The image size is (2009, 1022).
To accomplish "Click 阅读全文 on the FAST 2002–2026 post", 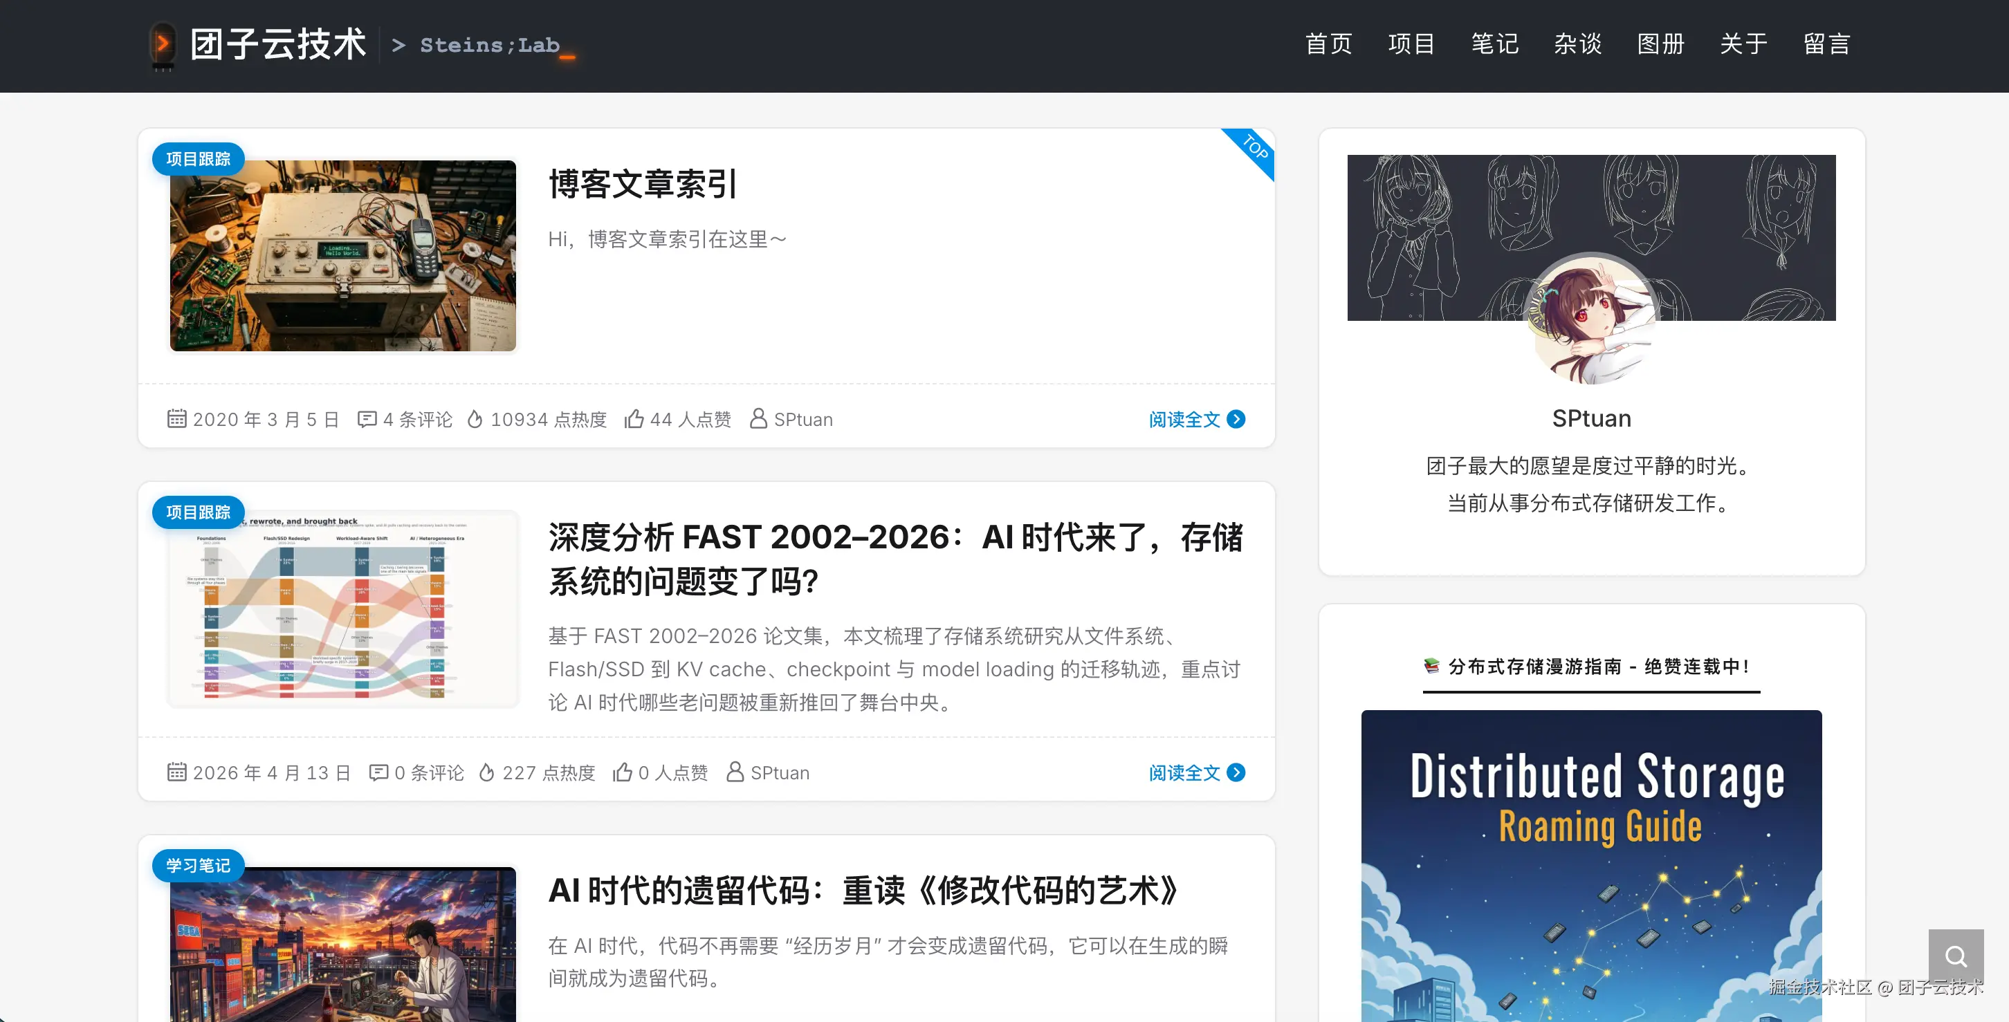I will [1184, 772].
